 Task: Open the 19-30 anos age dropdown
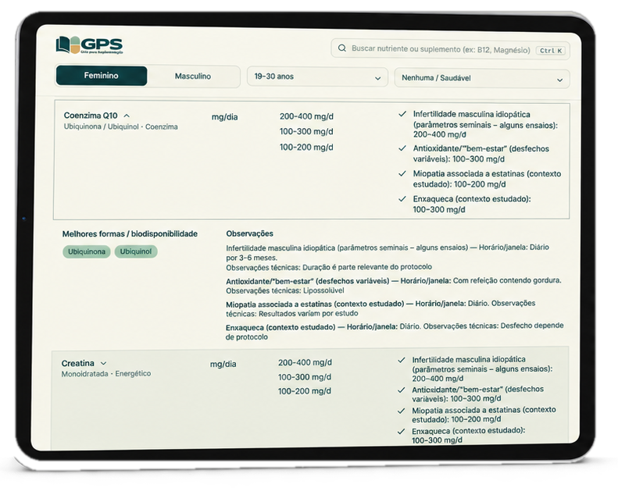pyautogui.click(x=317, y=77)
